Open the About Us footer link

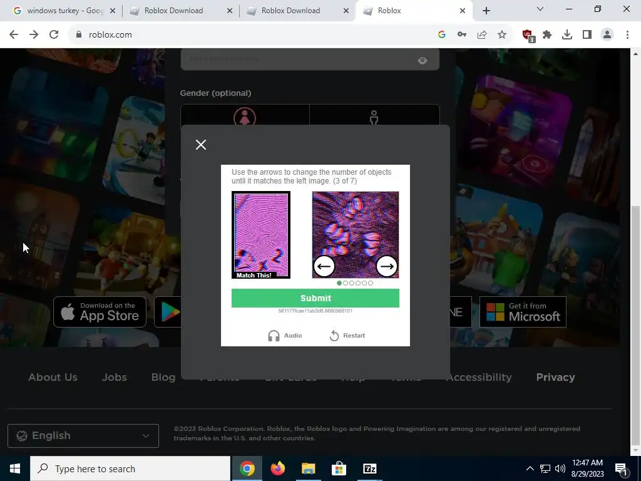click(53, 377)
